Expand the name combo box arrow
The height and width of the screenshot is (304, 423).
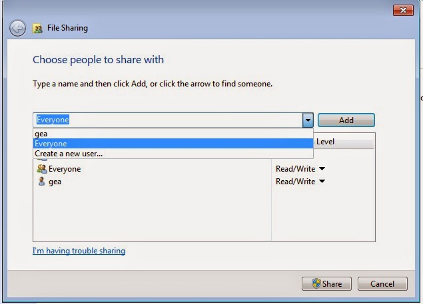click(307, 120)
